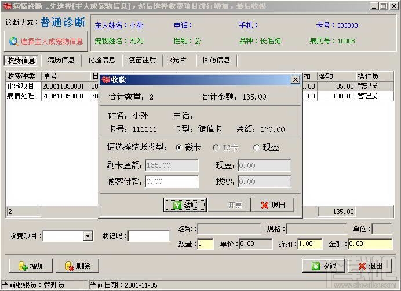Screen dimensions: 401x291
Task: Maximize the main 病情诊断 window
Action: pos(384,6)
